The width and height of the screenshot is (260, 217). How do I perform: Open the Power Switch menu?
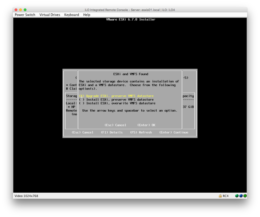[x=25, y=15]
